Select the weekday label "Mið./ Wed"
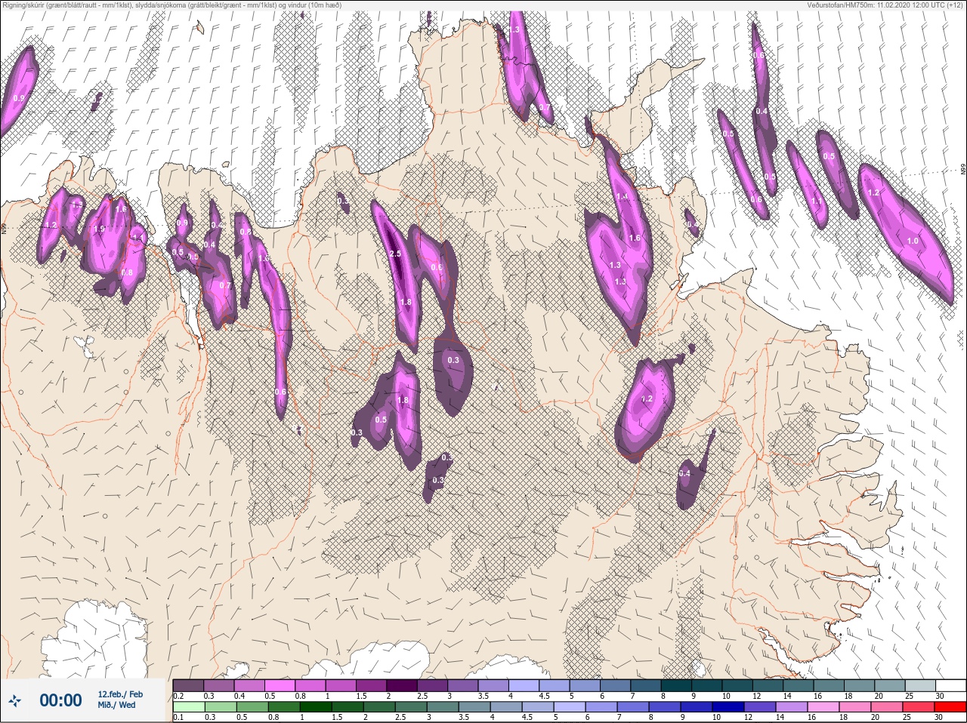 (116, 705)
